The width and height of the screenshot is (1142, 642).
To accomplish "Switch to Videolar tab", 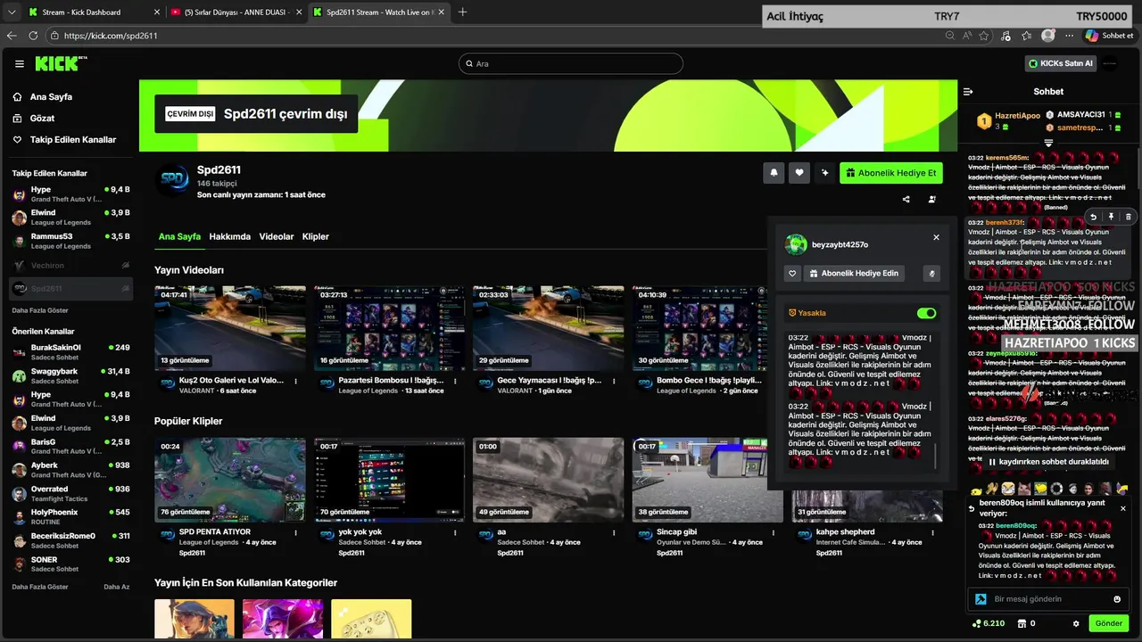I will click(277, 236).
